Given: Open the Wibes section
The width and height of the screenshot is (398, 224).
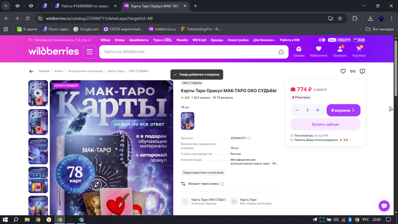Looking at the screenshot, I should pyautogui.click(x=105, y=40).
